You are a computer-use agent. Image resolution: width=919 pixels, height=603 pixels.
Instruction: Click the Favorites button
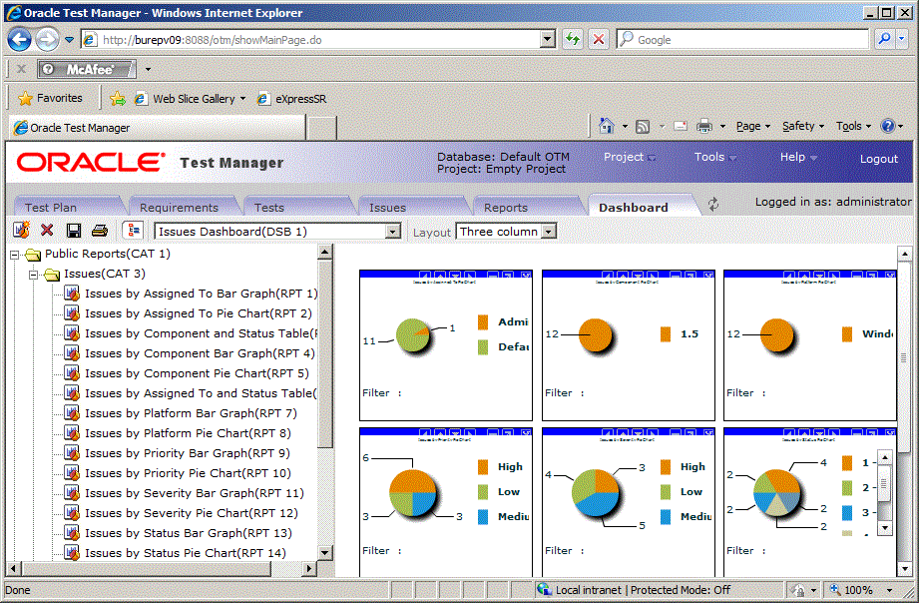click(51, 98)
